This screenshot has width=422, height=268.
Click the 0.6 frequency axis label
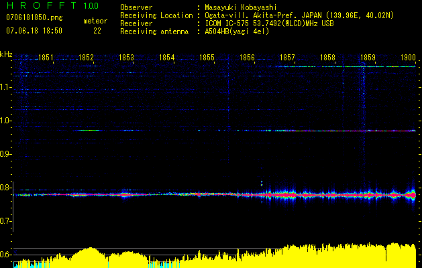(5, 255)
